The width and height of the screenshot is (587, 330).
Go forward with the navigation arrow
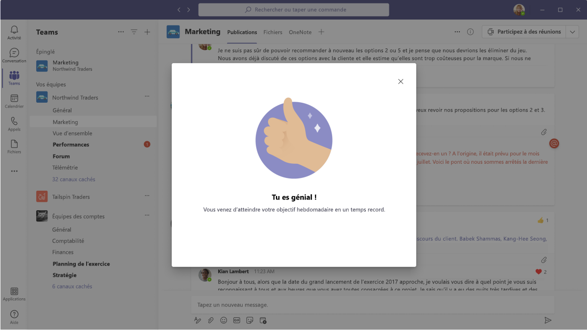click(x=189, y=10)
